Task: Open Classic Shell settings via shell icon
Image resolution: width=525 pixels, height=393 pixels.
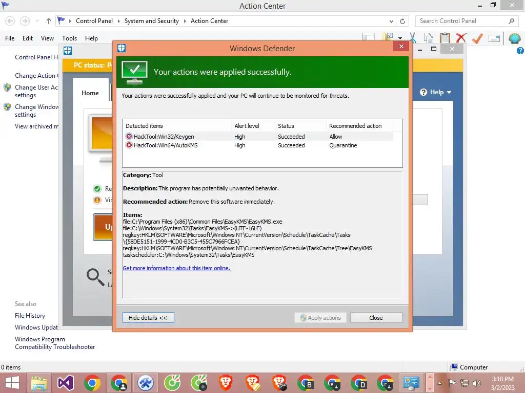Action: pos(515,38)
